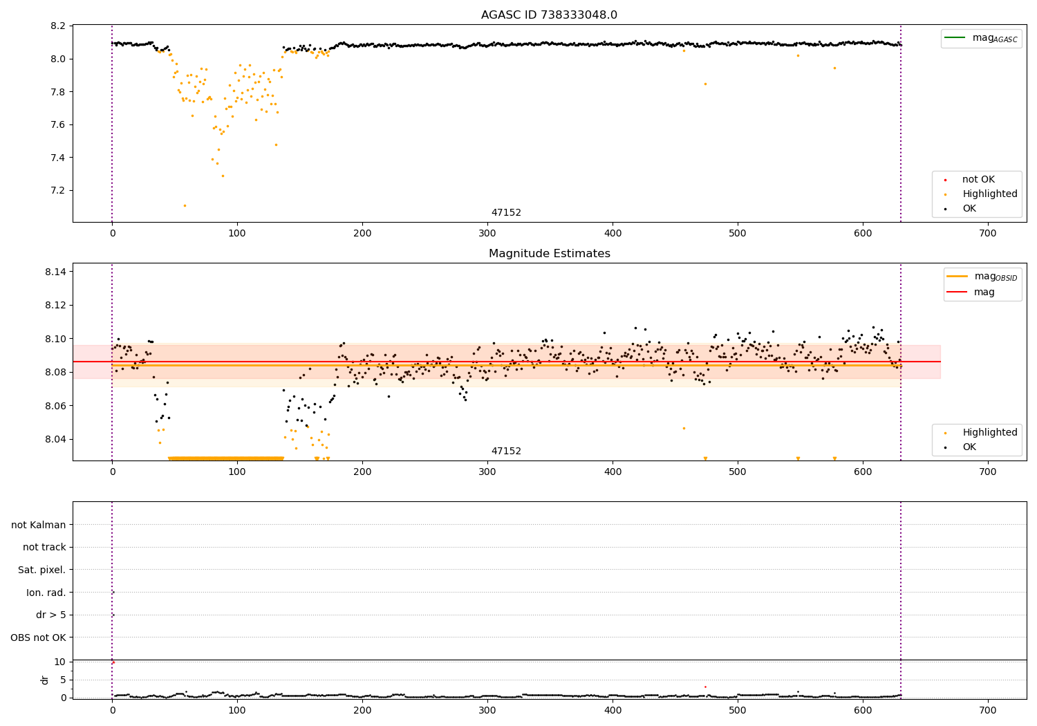
Task: Click the x-axis tick '700' in the top plot
Action: [988, 234]
